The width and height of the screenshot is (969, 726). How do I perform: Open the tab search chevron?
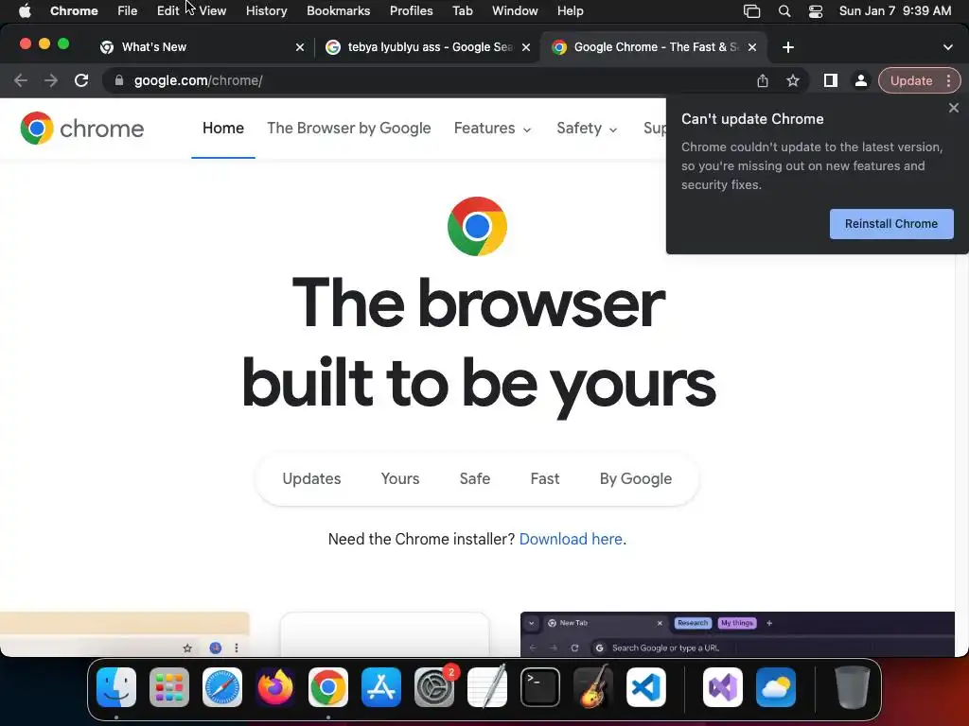coord(948,47)
